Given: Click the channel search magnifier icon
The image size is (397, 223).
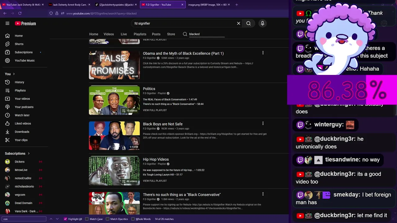Looking at the screenshot, I should 185,34.
